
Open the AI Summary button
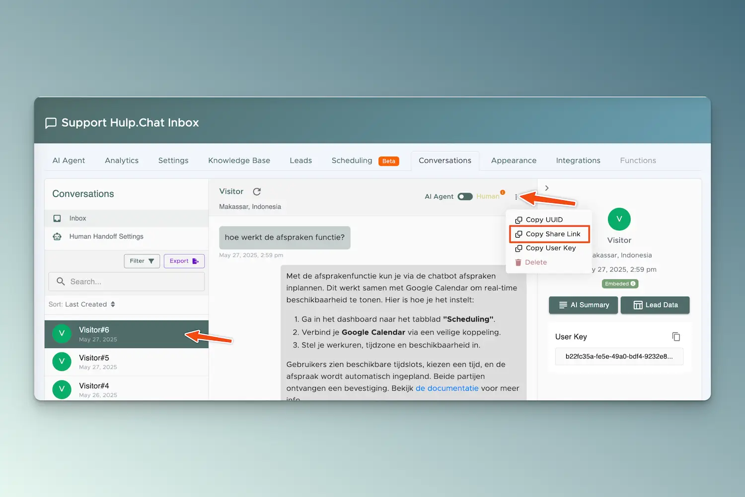583,305
